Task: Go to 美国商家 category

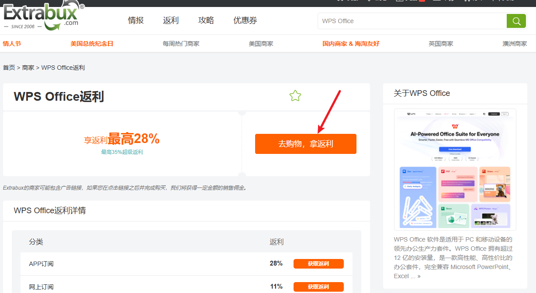Action: pyautogui.click(x=261, y=44)
